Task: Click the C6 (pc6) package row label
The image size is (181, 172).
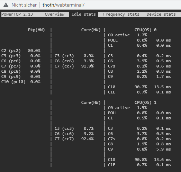Action: [x=11, y=61]
